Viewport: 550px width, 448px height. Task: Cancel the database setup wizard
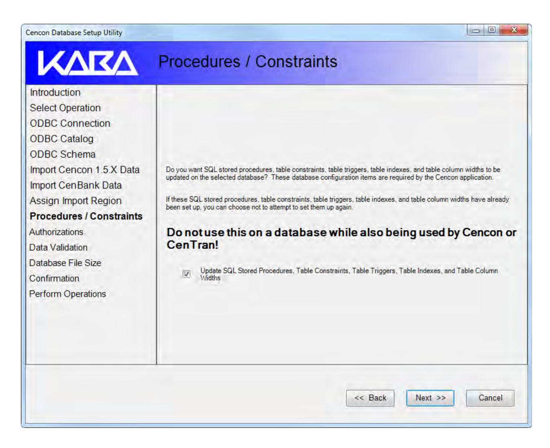pos(490,398)
